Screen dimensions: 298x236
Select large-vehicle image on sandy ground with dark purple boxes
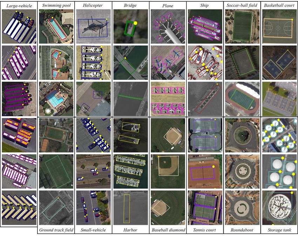point(19,99)
